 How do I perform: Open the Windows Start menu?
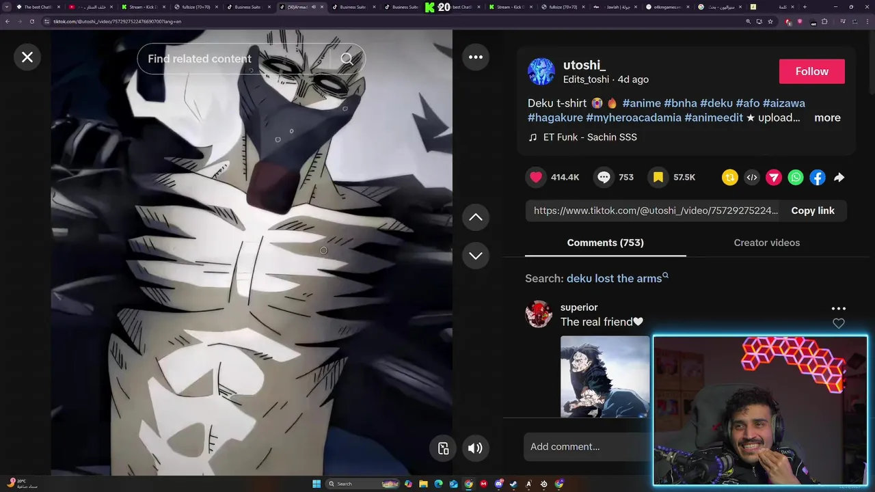[x=317, y=484]
